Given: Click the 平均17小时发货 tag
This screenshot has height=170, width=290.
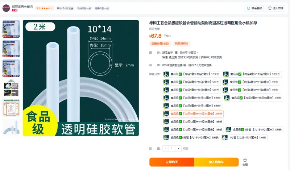Looking at the screenshot, I should pos(65,8).
